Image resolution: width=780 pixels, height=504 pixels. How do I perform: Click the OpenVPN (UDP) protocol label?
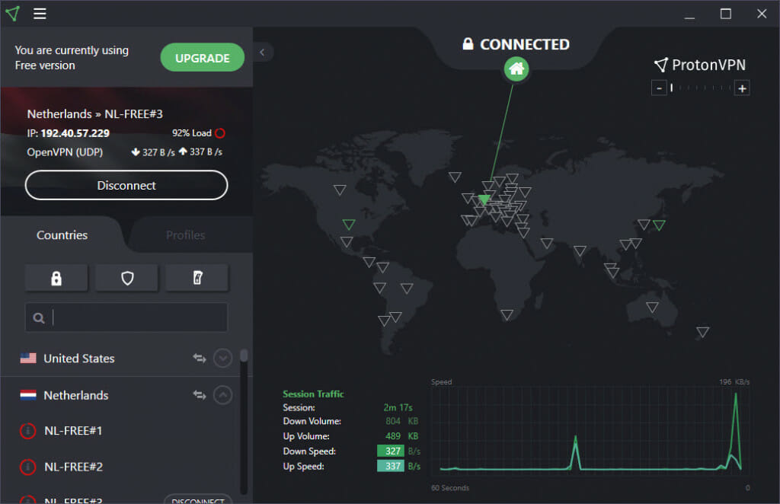coord(65,152)
